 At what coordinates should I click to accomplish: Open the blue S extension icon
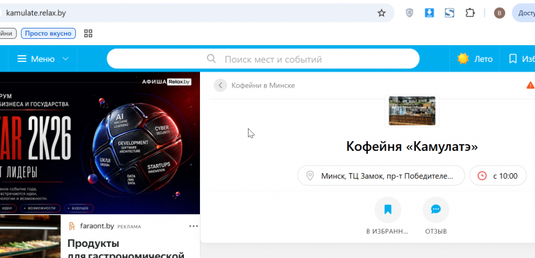pos(450,13)
